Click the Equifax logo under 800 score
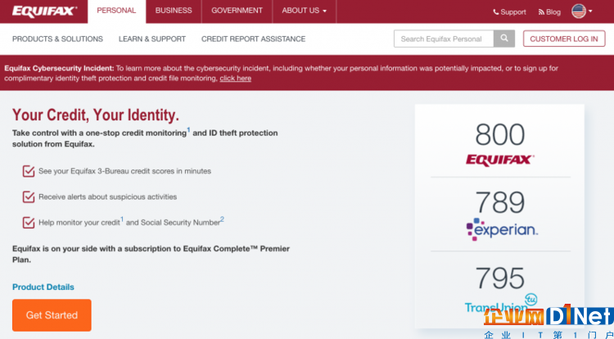614x339 pixels. 500,160
